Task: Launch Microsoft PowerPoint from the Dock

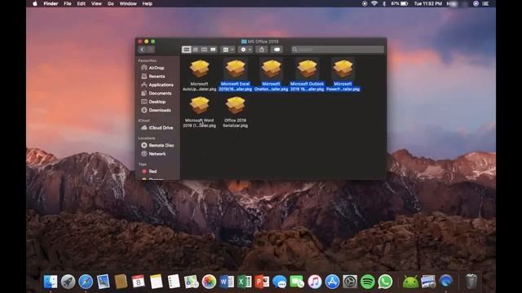Action: (x=262, y=282)
